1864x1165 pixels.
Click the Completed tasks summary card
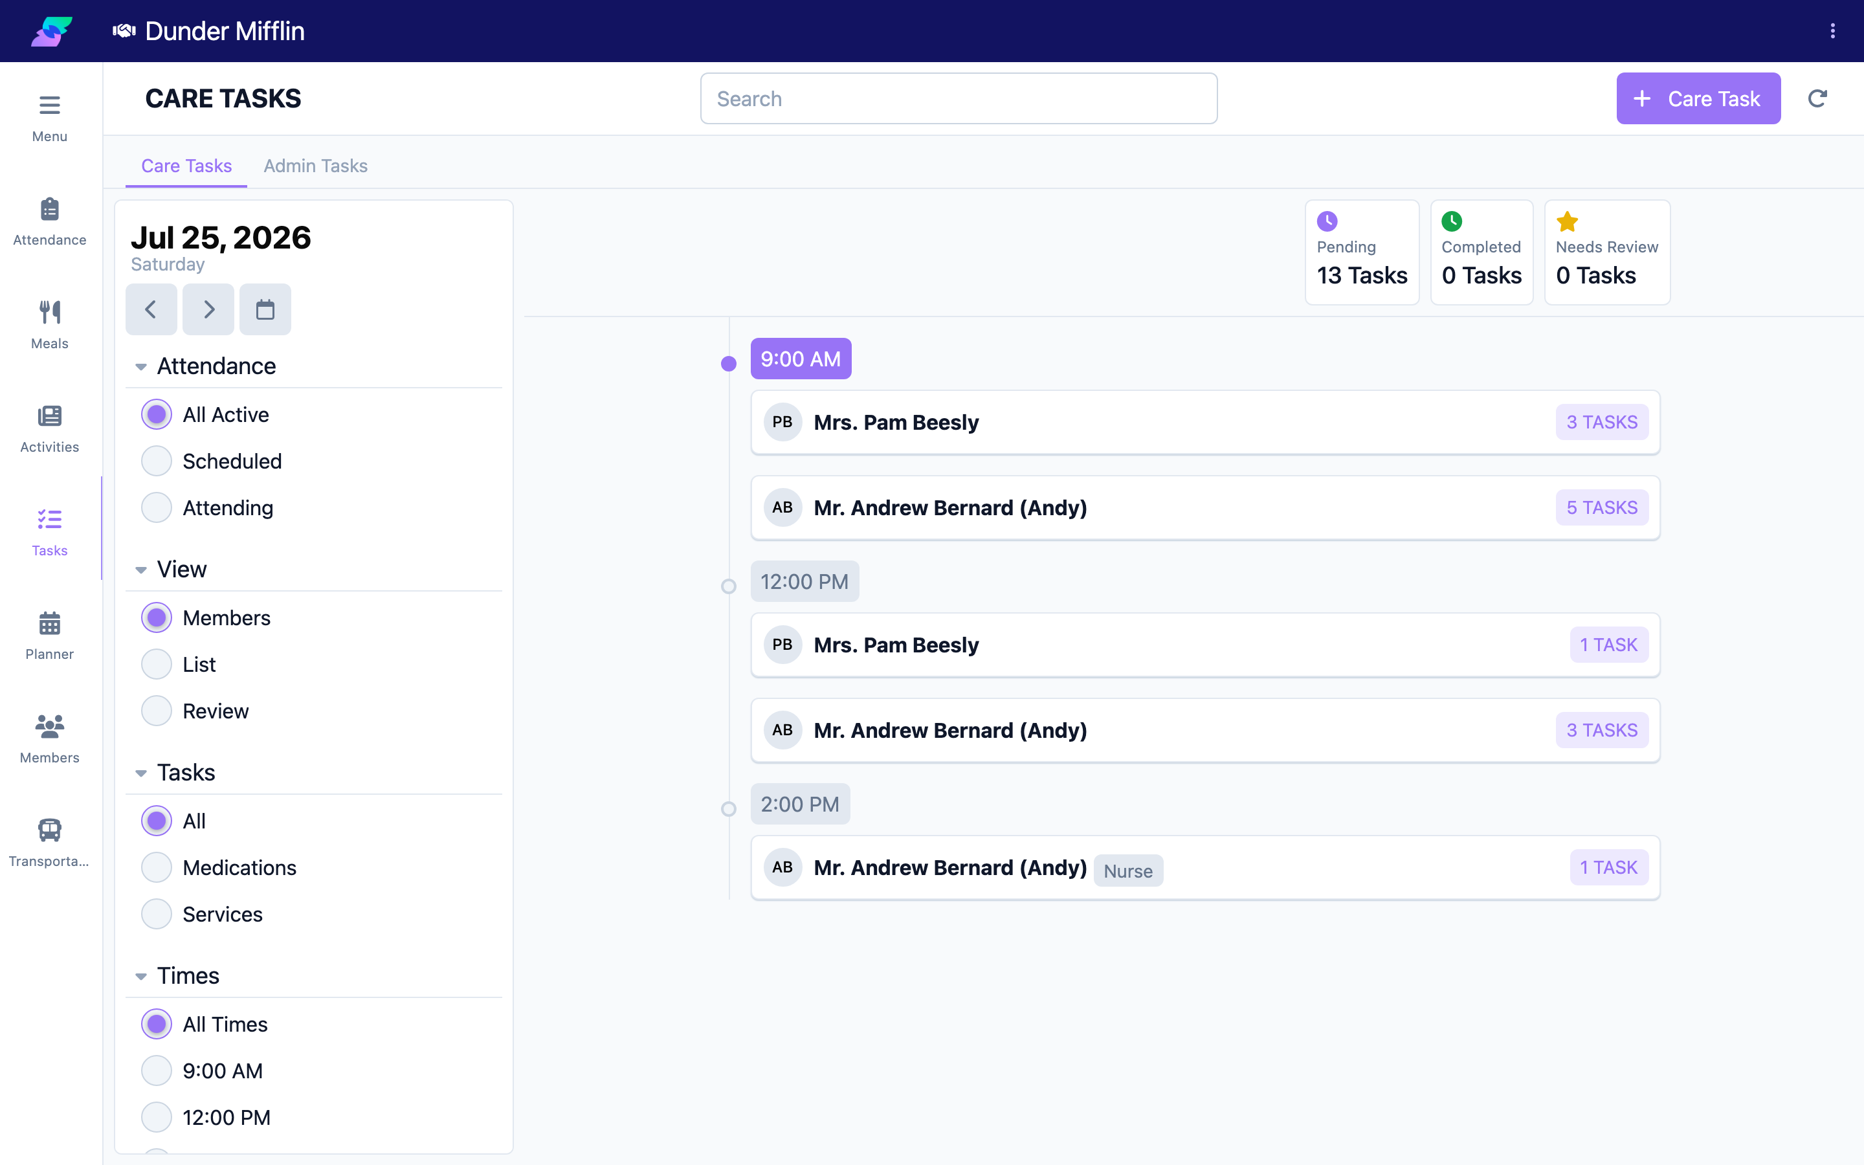click(x=1481, y=252)
